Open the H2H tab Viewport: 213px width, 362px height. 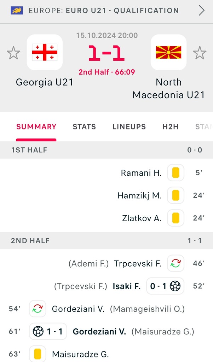tap(171, 127)
